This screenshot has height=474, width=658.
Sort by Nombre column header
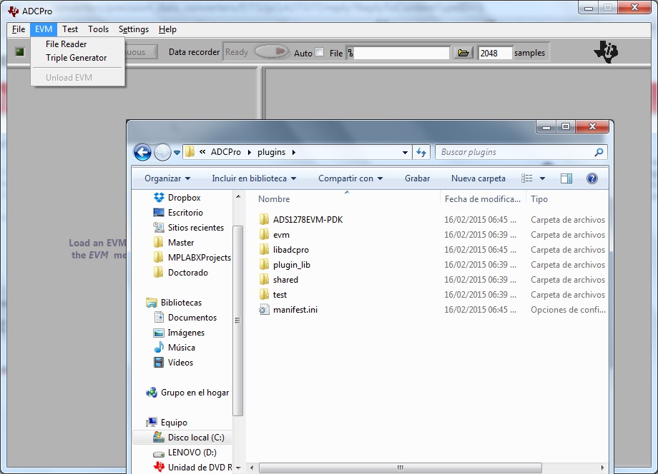click(x=274, y=199)
